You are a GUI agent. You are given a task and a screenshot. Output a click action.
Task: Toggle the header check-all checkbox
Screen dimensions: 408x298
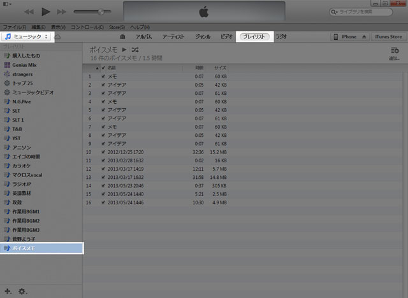[x=103, y=67]
